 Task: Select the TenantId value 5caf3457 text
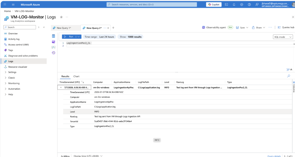coord(113,121)
